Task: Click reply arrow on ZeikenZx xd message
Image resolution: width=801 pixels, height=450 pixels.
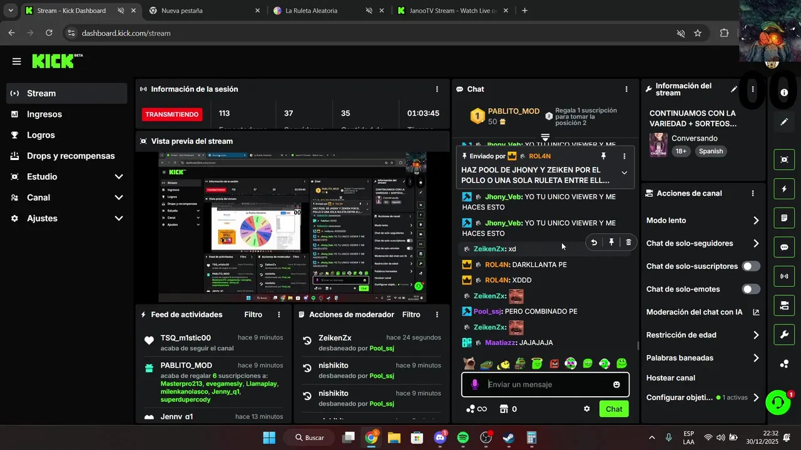Action: [x=594, y=242]
